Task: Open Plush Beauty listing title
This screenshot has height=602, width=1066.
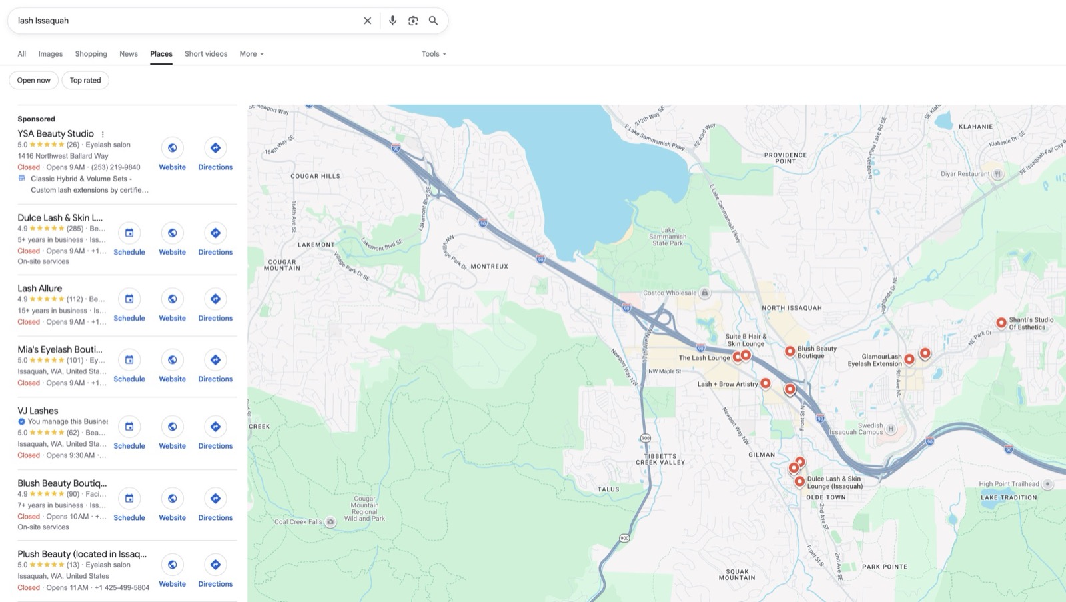Action: 82,554
